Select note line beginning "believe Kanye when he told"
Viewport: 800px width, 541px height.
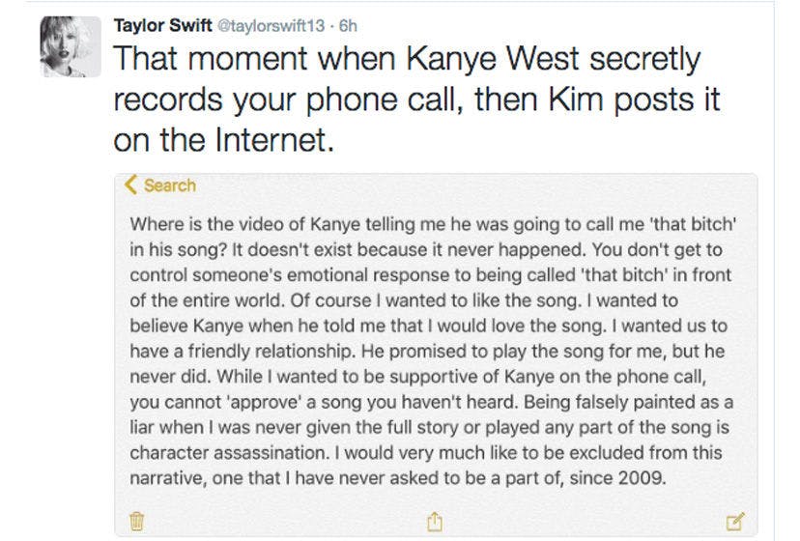pos(428,327)
